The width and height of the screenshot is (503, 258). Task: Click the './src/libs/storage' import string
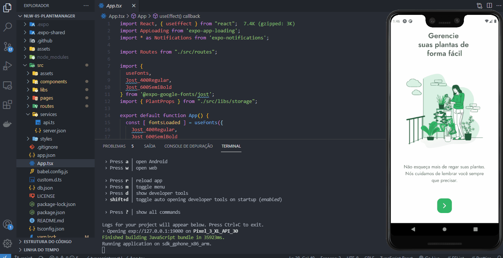[226, 101]
